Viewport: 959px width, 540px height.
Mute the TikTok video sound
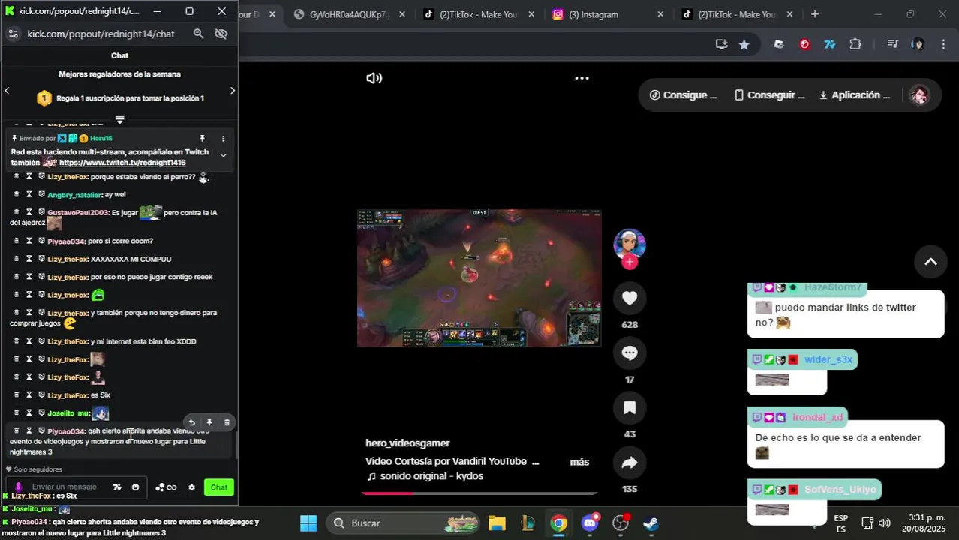[374, 78]
